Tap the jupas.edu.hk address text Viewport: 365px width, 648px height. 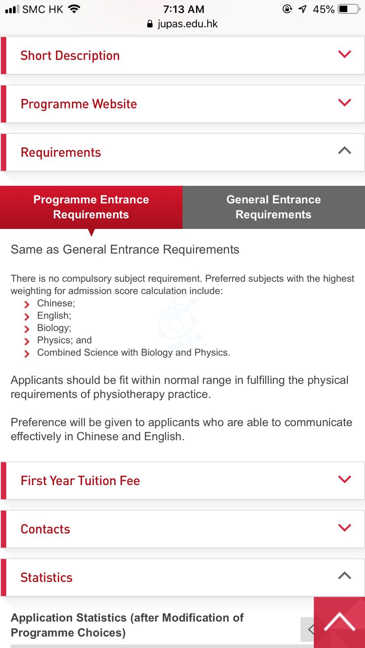click(x=187, y=24)
